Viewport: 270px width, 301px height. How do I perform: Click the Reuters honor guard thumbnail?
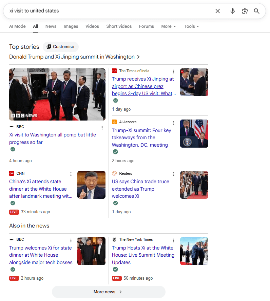pos(194,185)
